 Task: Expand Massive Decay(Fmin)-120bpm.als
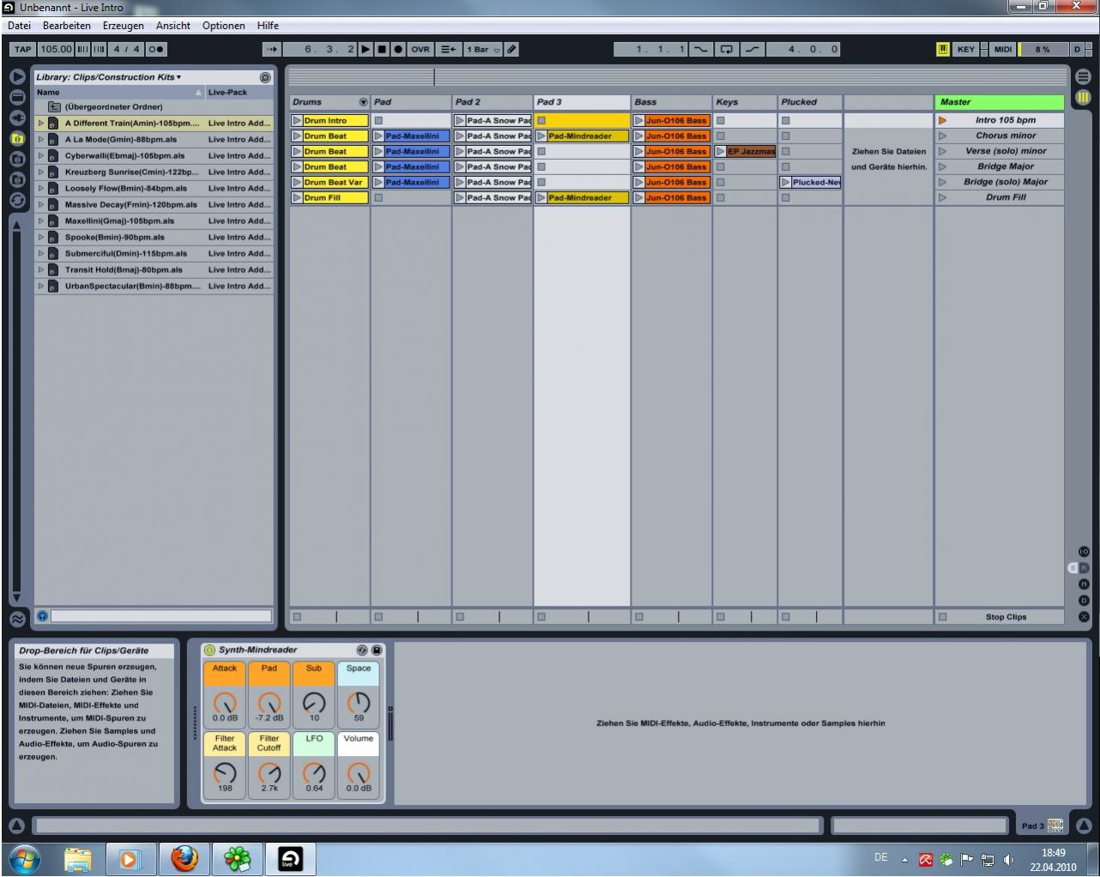[x=40, y=205]
